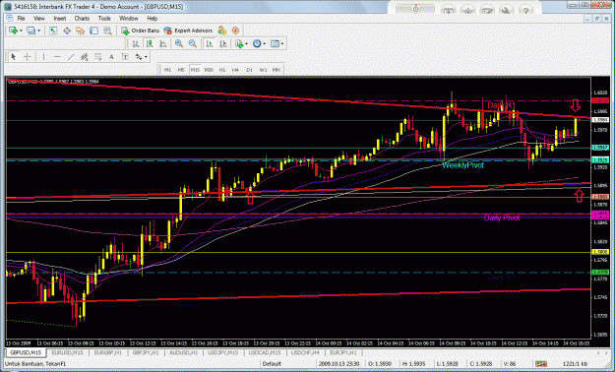Open the Charts menu
615x372 pixels.
(x=82, y=19)
